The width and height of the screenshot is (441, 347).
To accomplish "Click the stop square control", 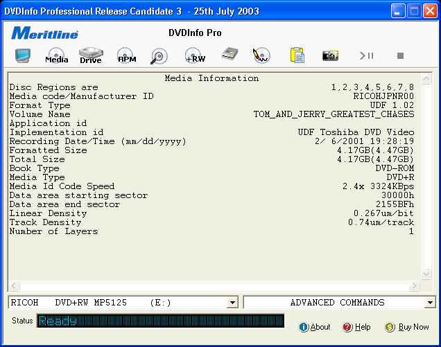I will (x=401, y=55).
